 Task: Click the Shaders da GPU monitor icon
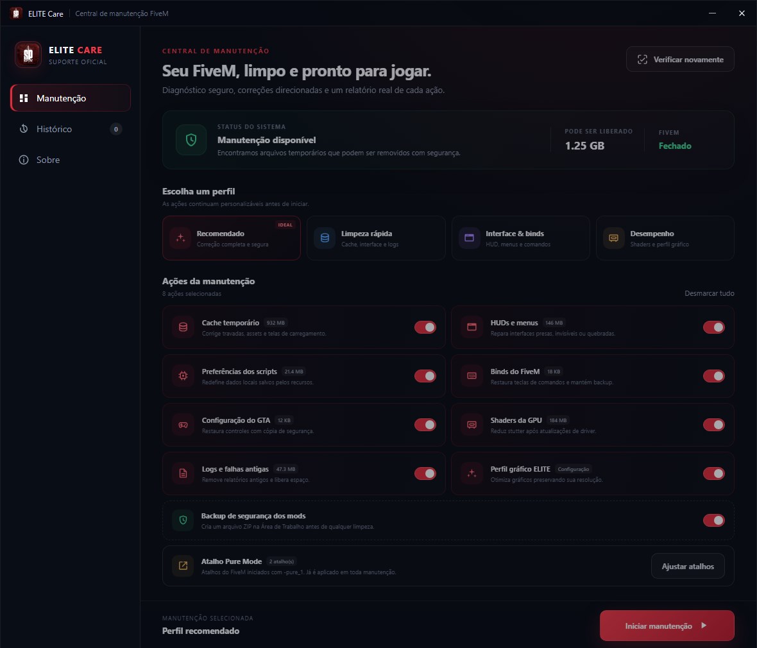(472, 425)
